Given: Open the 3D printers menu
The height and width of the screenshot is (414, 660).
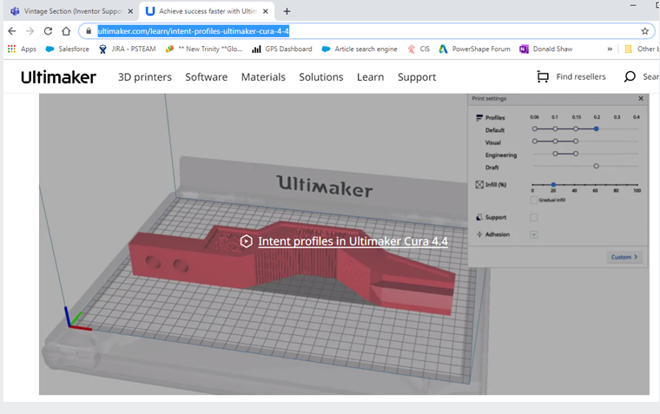Looking at the screenshot, I should pyautogui.click(x=145, y=77).
